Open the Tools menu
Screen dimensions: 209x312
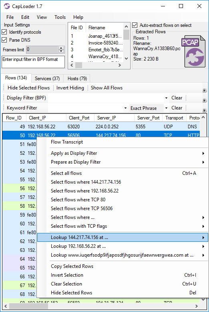pyautogui.click(x=60, y=17)
